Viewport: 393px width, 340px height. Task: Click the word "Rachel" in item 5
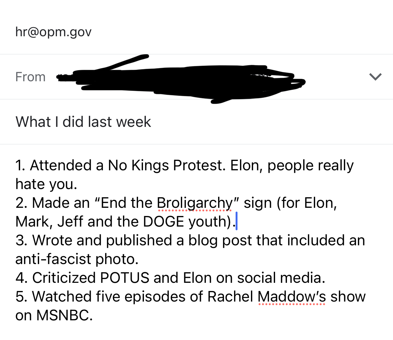(230, 297)
